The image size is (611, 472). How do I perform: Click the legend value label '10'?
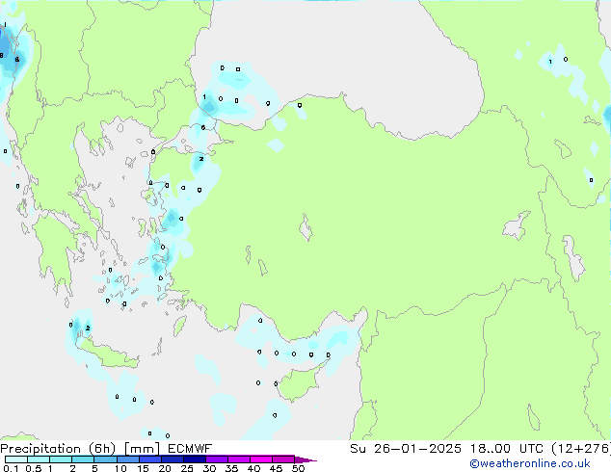coord(120,468)
